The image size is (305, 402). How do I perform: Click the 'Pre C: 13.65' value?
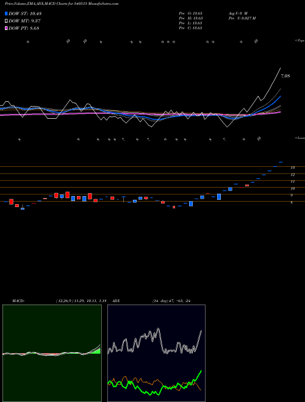pyautogui.click(x=190, y=28)
